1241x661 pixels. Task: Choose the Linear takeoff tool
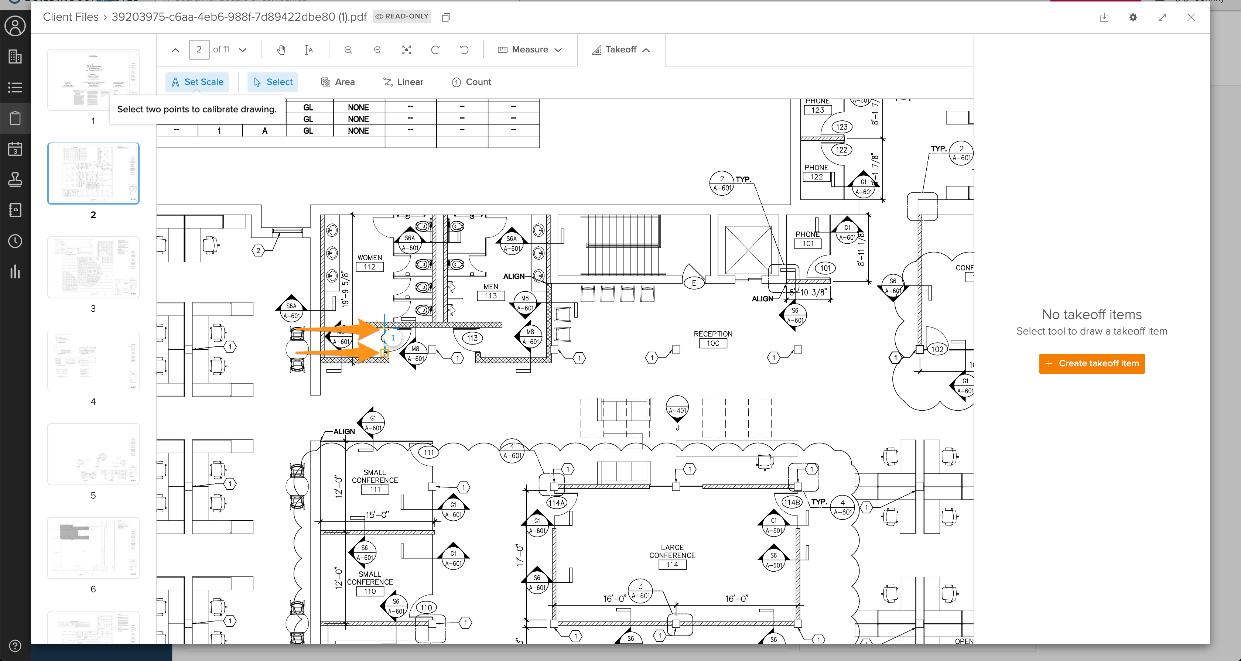pos(403,82)
